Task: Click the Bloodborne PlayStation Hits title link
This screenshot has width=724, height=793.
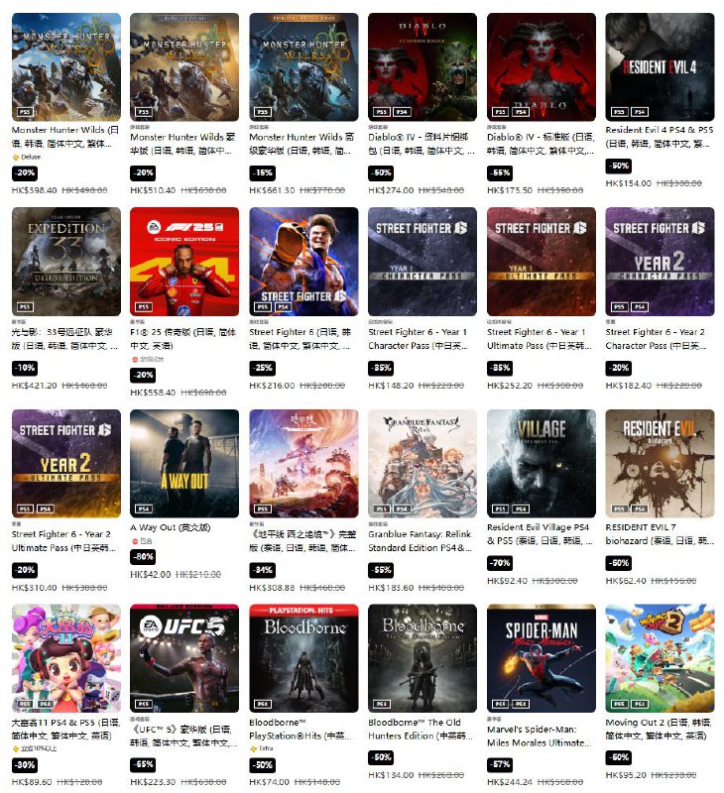Action: pyautogui.click(x=301, y=729)
